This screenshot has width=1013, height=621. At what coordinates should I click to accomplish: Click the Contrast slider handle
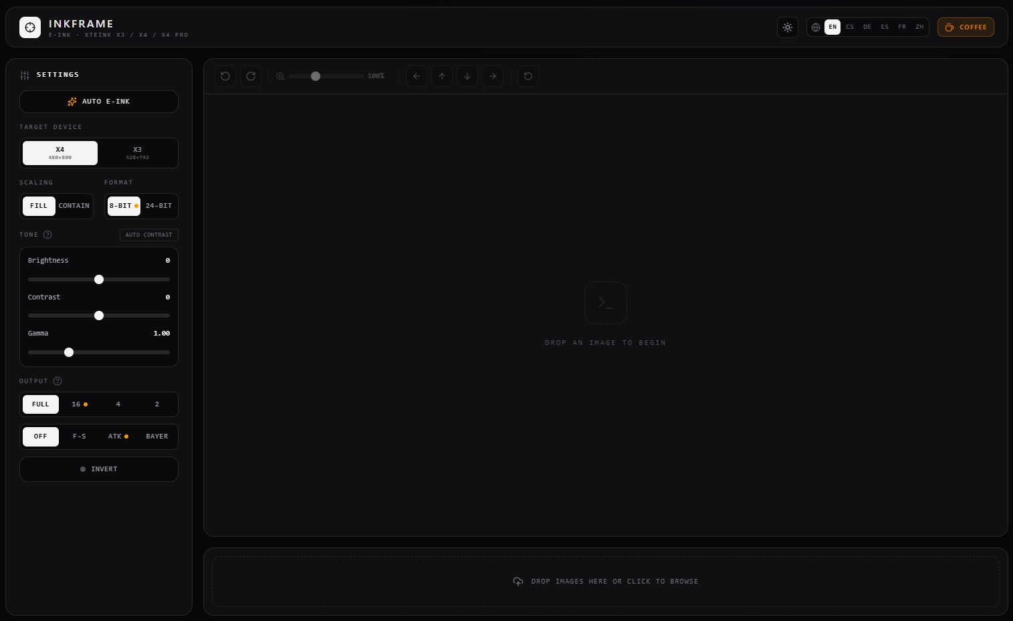click(99, 316)
